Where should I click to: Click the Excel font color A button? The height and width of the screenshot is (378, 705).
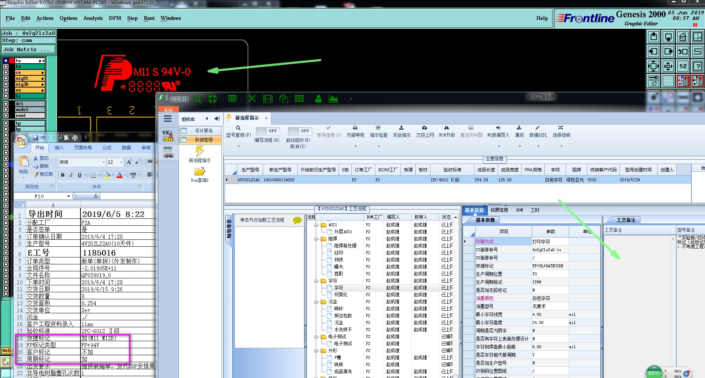point(119,175)
